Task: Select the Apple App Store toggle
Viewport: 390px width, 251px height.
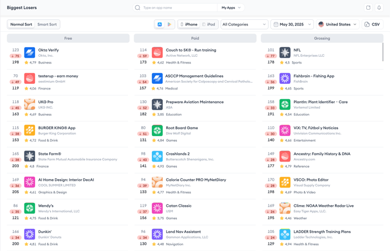Action: (x=160, y=24)
